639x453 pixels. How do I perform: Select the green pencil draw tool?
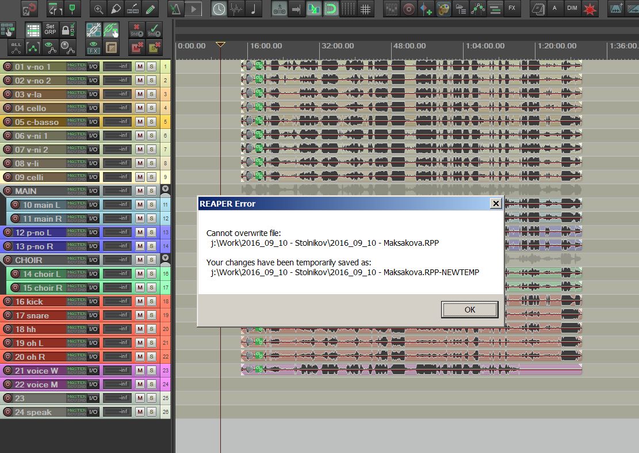pyautogui.click(x=150, y=9)
